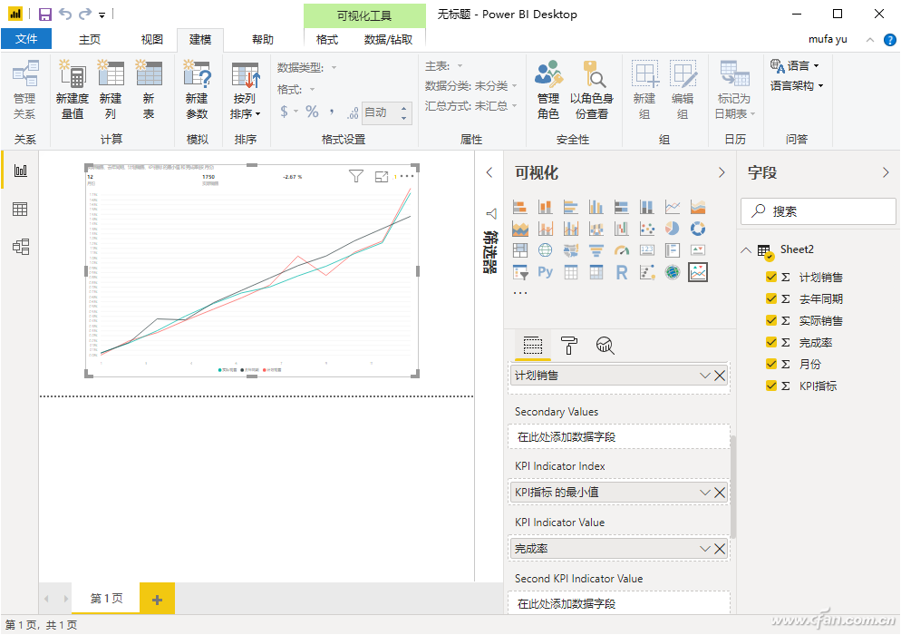Open dropdown for KPI指标 的最小值 field

point(705,493)
